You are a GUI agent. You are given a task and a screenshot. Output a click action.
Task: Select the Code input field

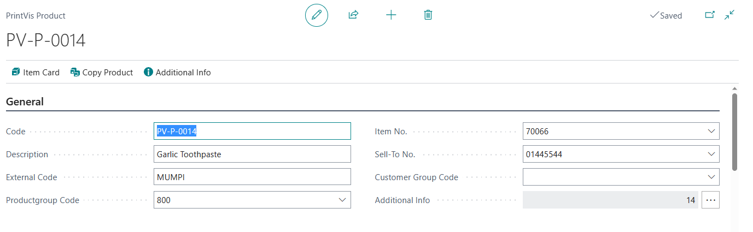[x=252, y=132]
